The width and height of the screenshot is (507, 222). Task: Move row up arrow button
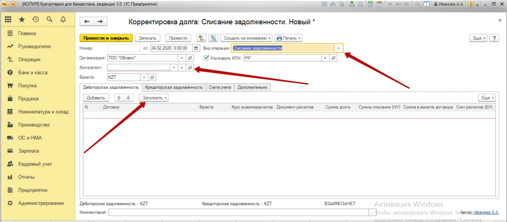click(x=118, y=98)
